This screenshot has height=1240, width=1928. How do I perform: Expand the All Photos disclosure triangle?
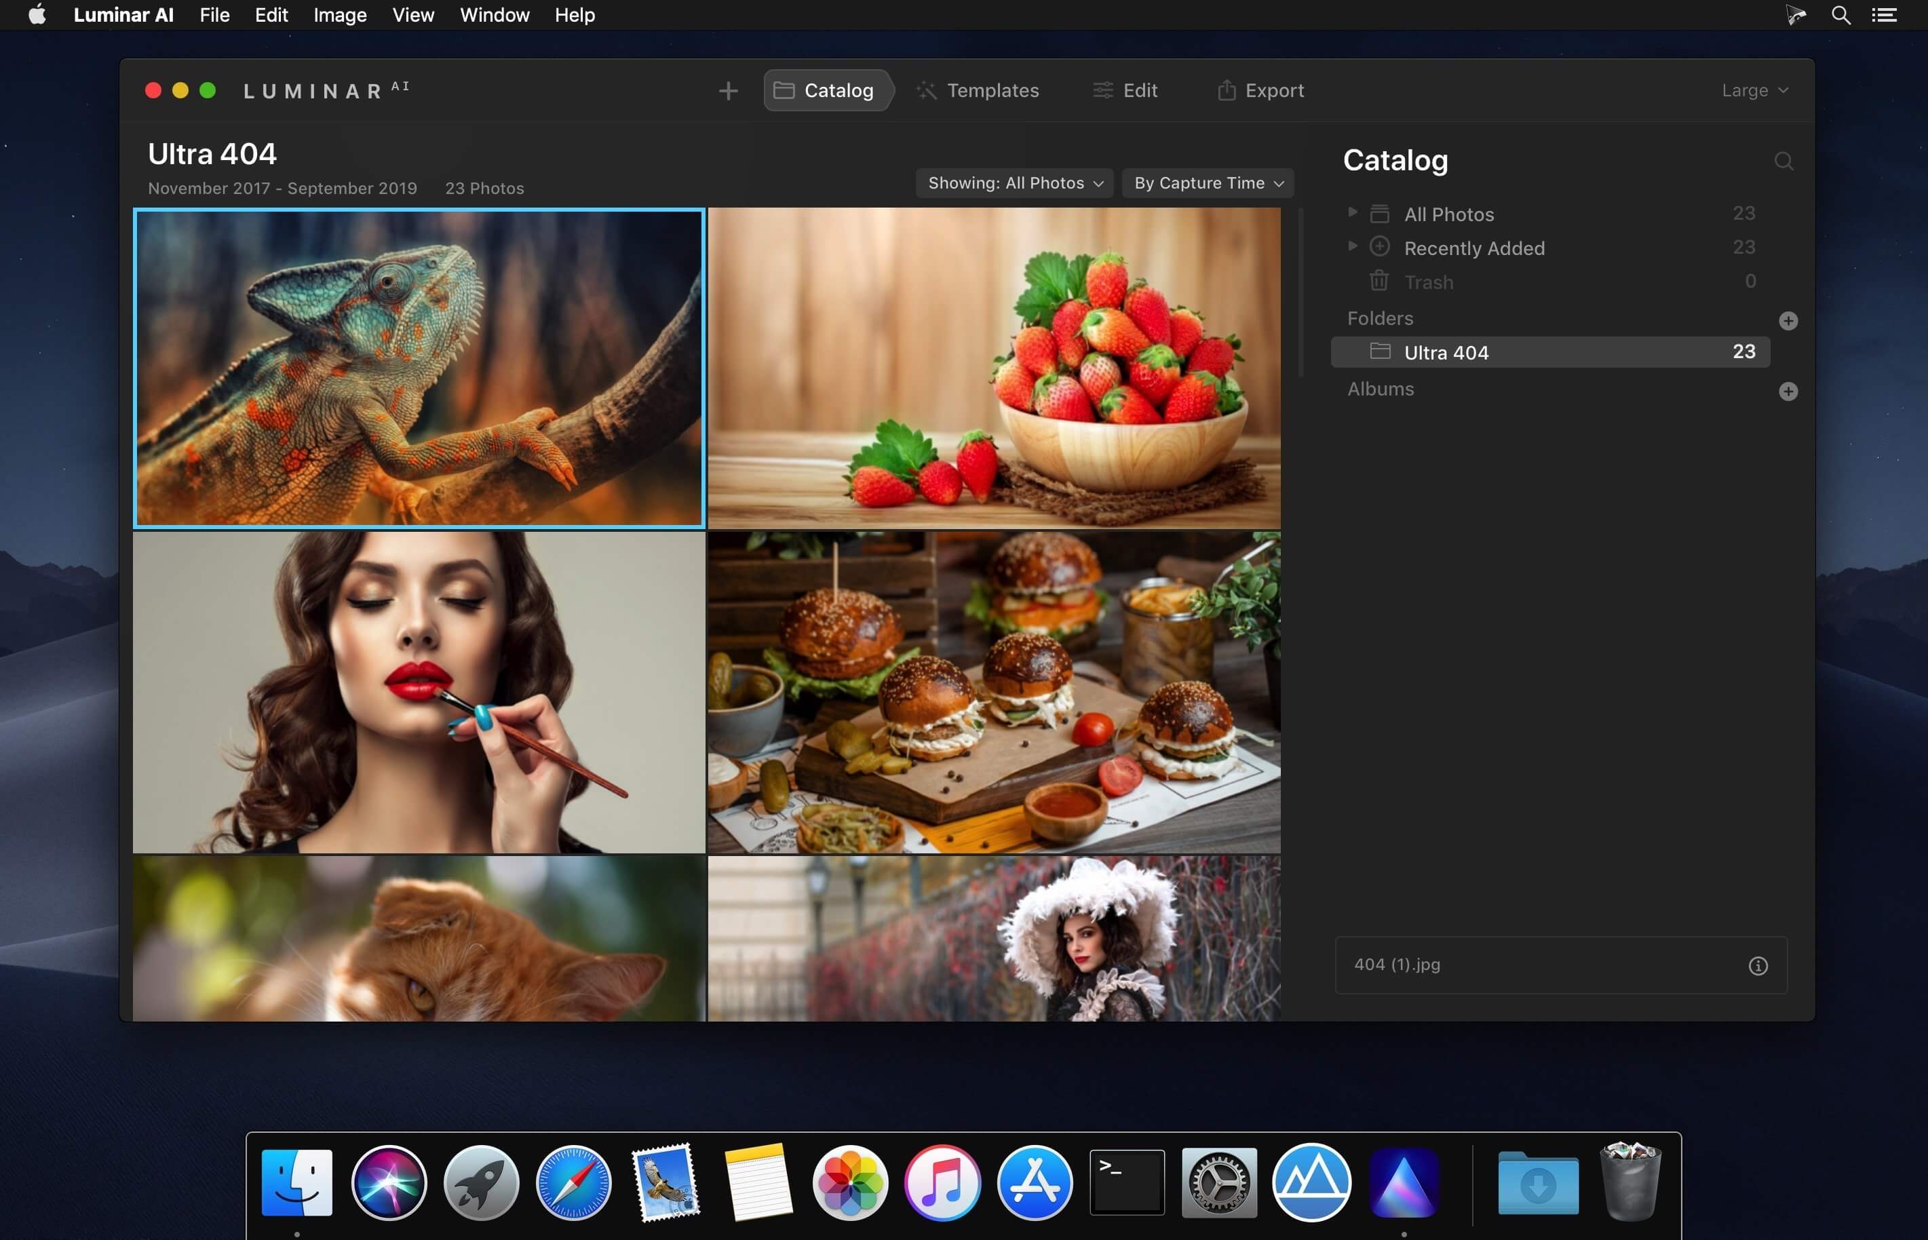click(1353, 212)
